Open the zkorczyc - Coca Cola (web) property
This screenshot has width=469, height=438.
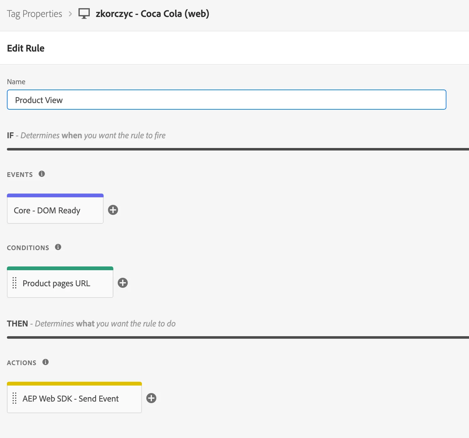point(152,14)
